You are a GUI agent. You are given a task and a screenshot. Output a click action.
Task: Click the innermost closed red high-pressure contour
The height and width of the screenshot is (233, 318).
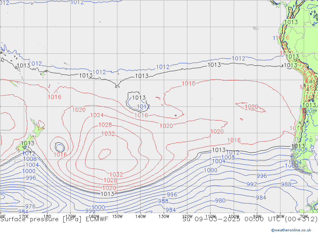pos(104,154)
